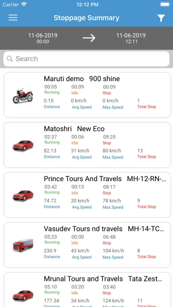Tap the Stoppage Summary title
The height and width of the screenshot is (307, 173).
pos(86,18)
